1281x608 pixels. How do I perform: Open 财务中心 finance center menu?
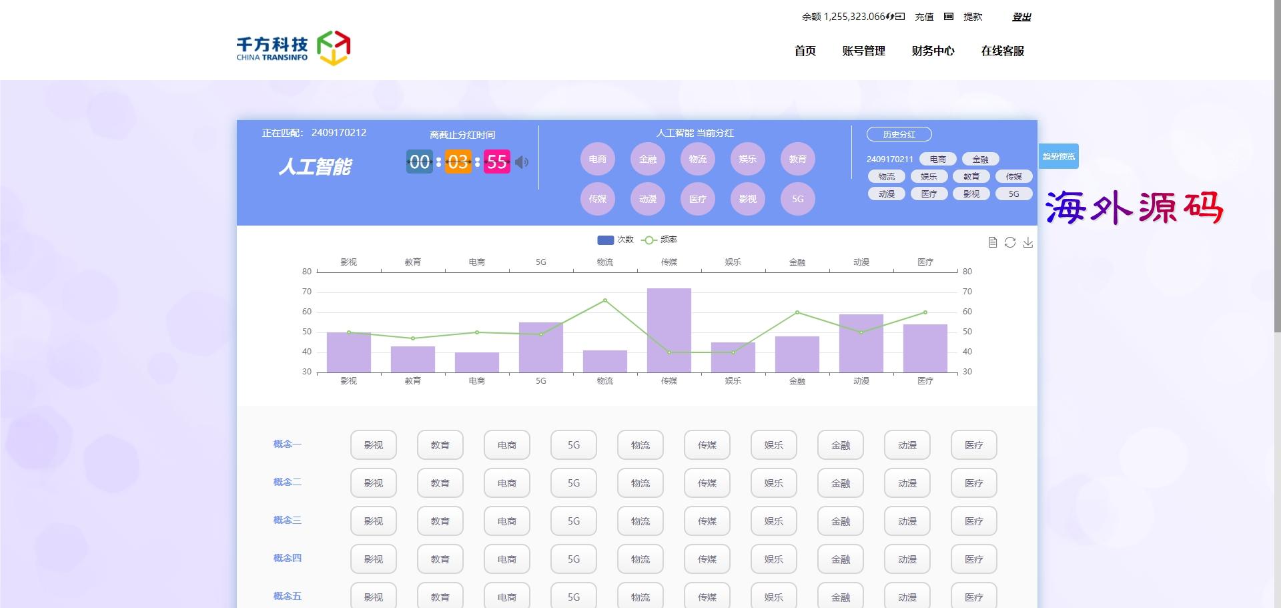tap(933, 51)
